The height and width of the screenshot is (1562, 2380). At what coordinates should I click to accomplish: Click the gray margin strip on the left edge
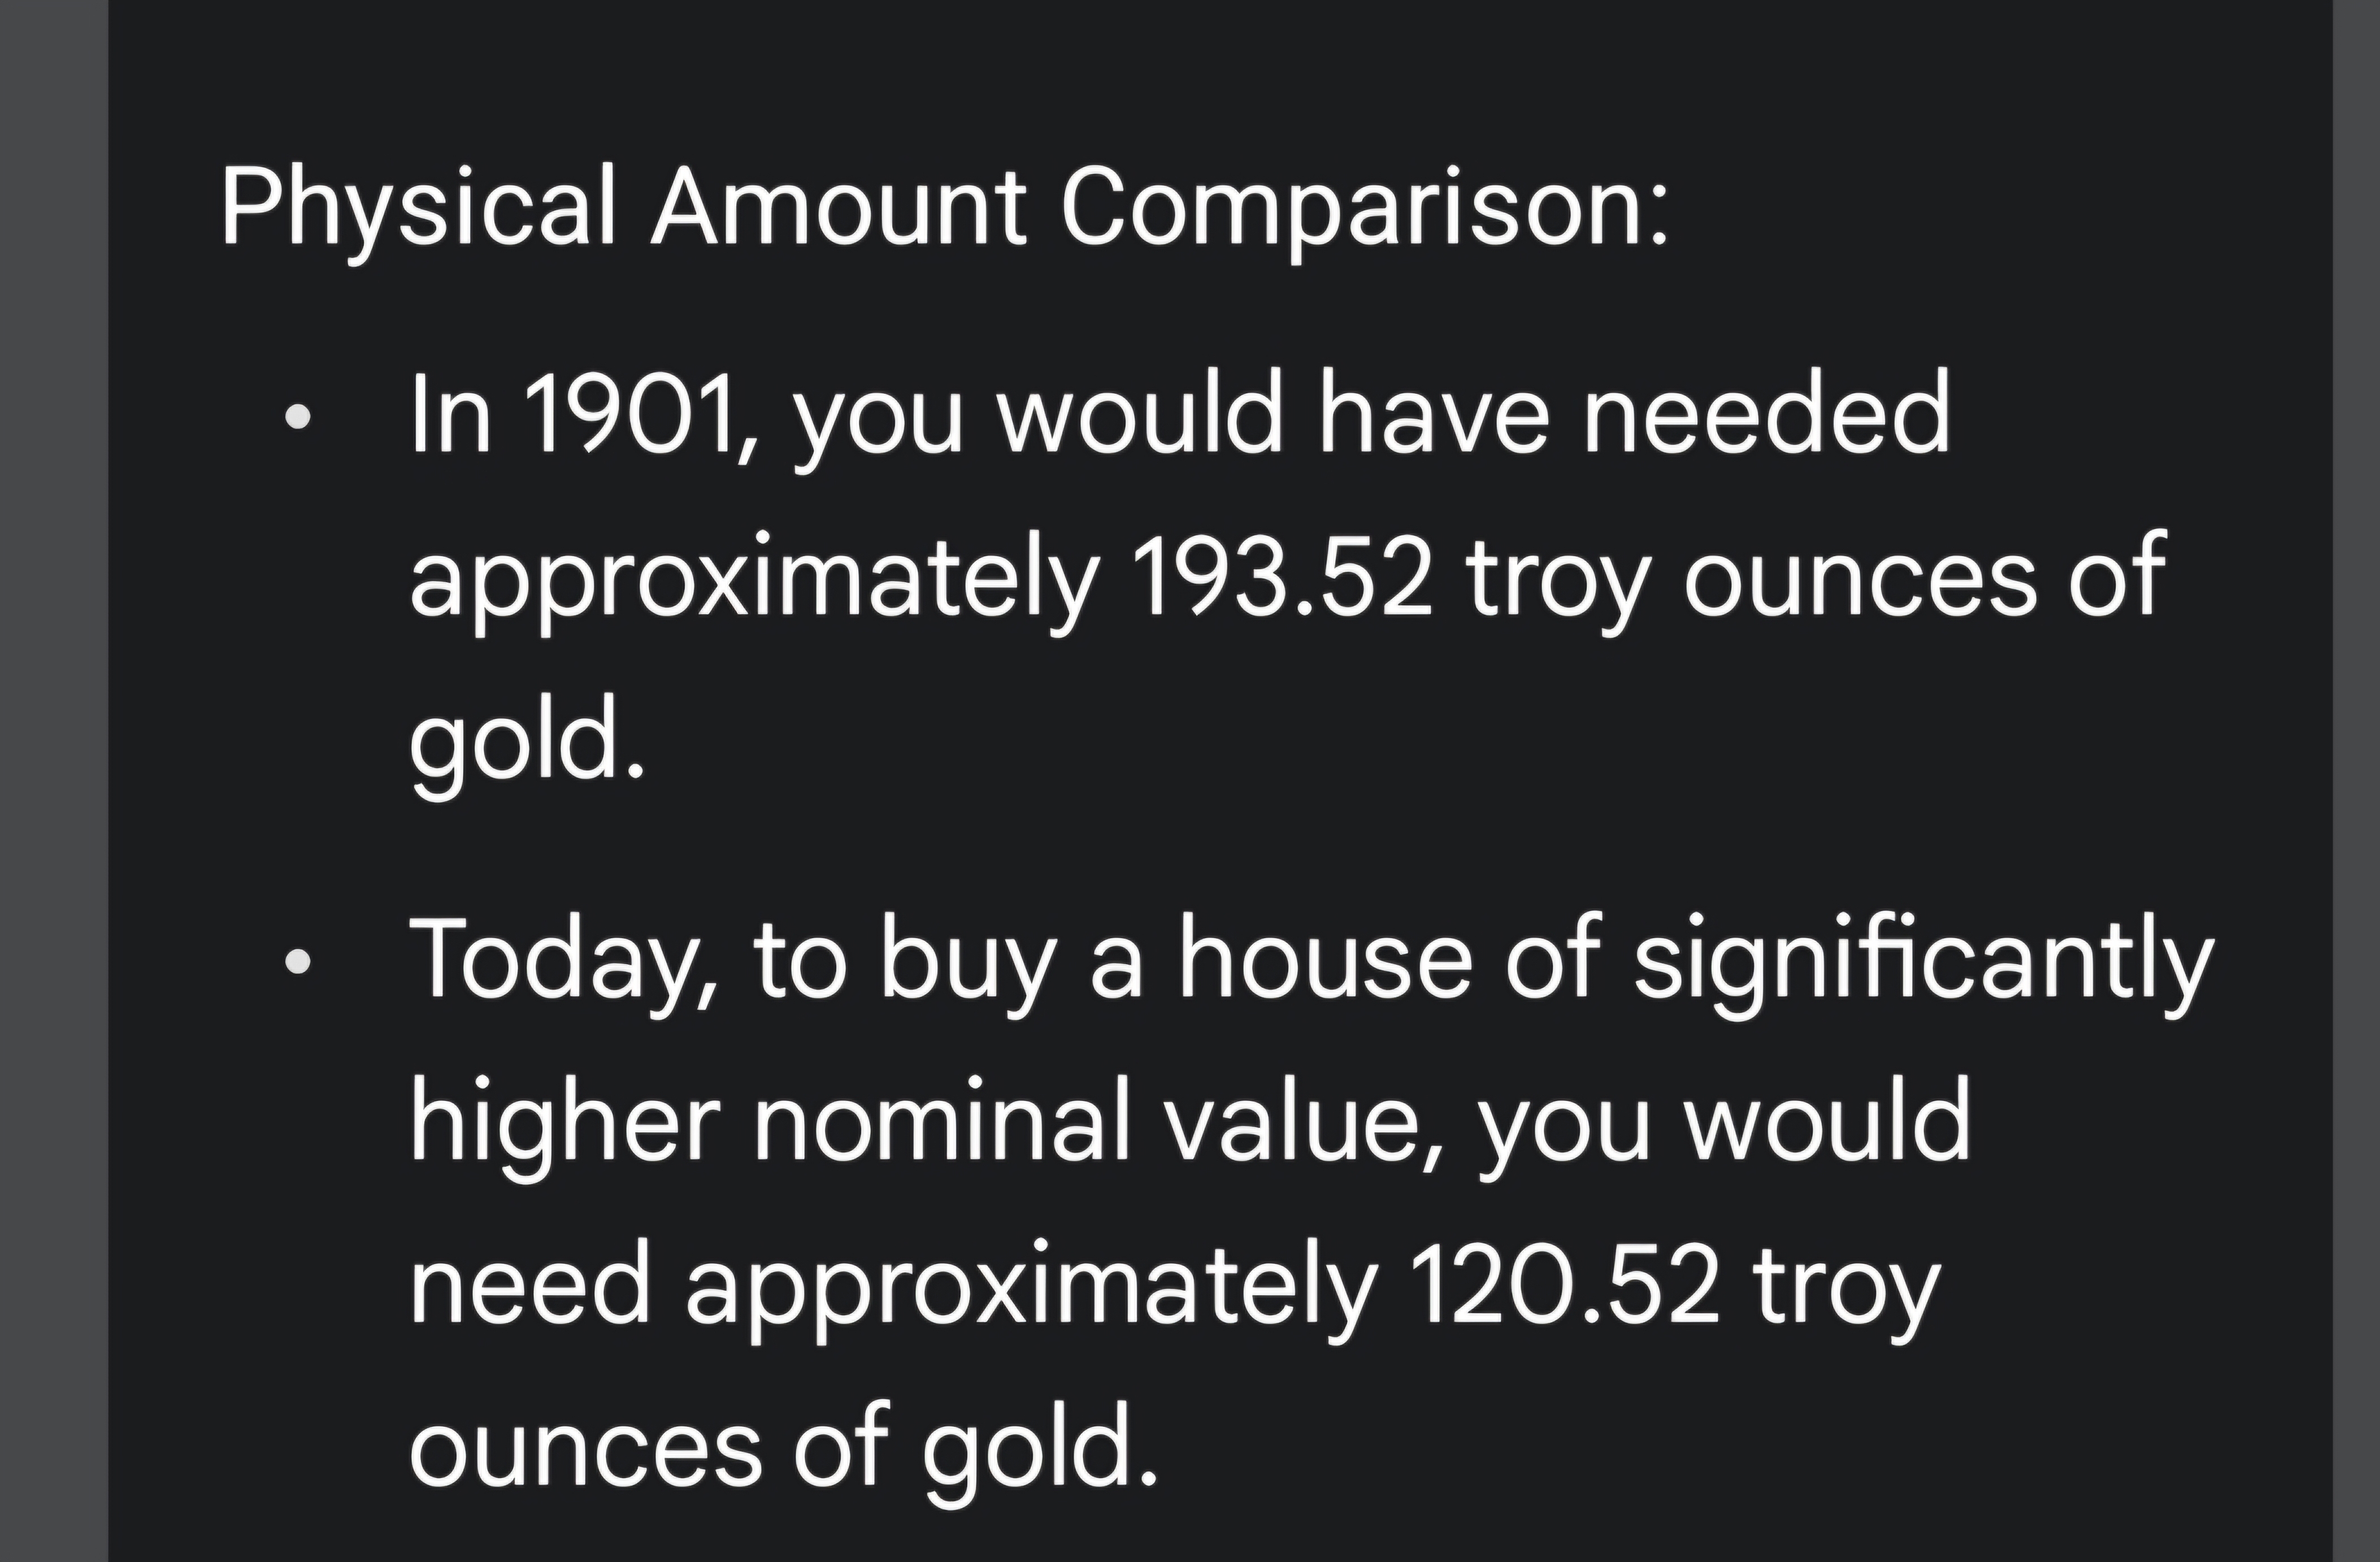pos(53,781)
